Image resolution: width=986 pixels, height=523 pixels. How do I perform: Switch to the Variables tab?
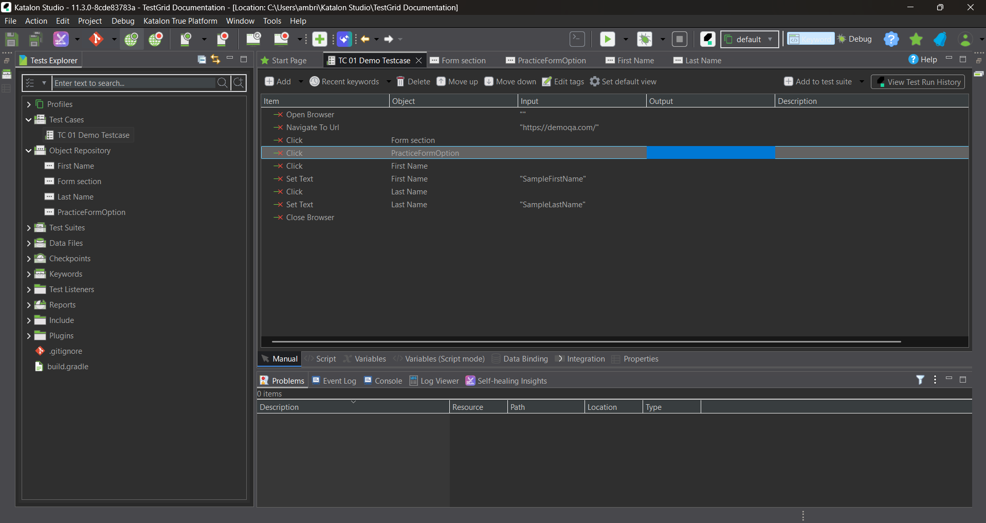[x=364, y=359]
